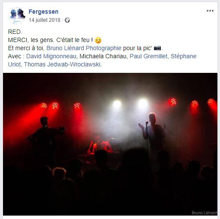
Task: Open Paul Gremillet's profile link
Action: coord(148,56)
